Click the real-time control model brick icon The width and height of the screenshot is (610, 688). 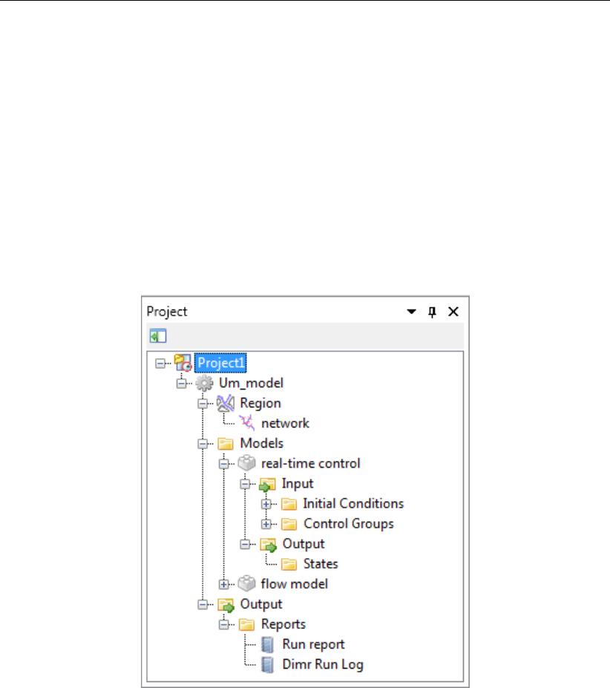coord(246,463)
